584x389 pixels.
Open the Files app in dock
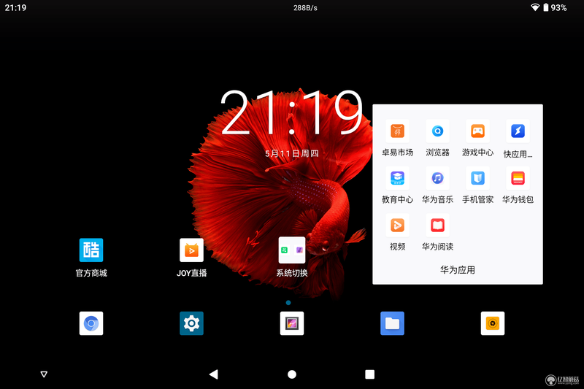point(392,323)
